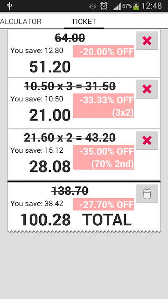
Task: Tap the -20.00% OFF discount badge
Action: coord(104,51)
